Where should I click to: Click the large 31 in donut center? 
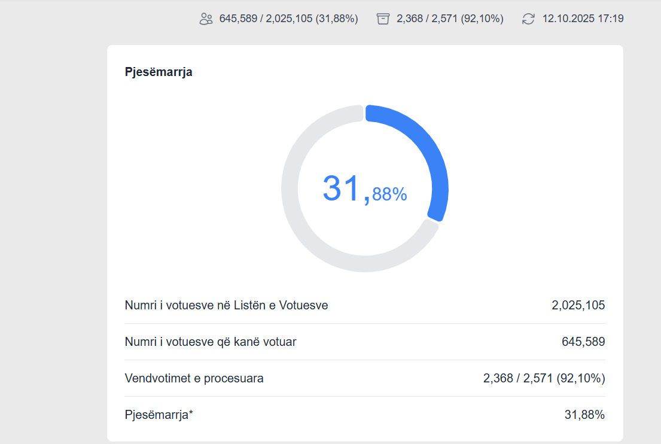(x=343, y=188)
